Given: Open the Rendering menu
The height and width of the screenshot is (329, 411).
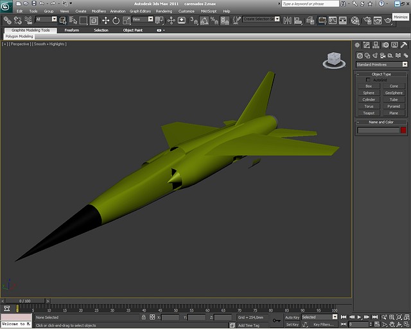Looking at the screenshot, I should tap(164, 12).
